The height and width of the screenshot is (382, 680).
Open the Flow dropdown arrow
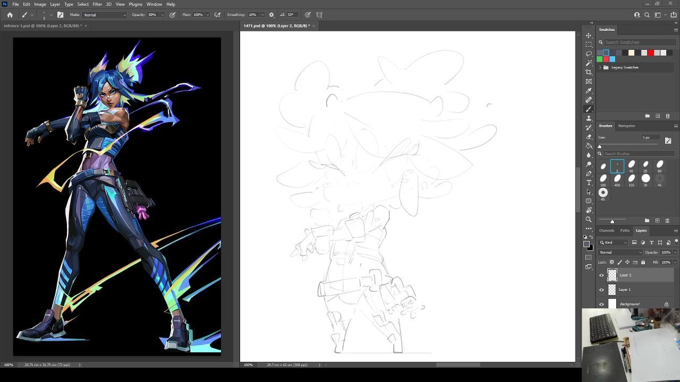[207, 15]
